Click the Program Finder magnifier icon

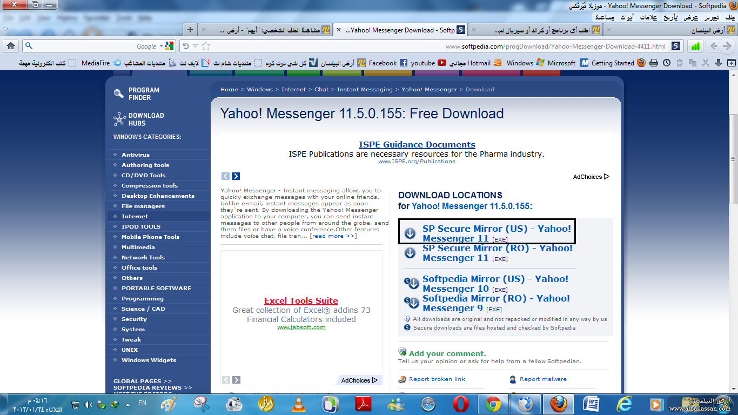click(x=119, y=93)
